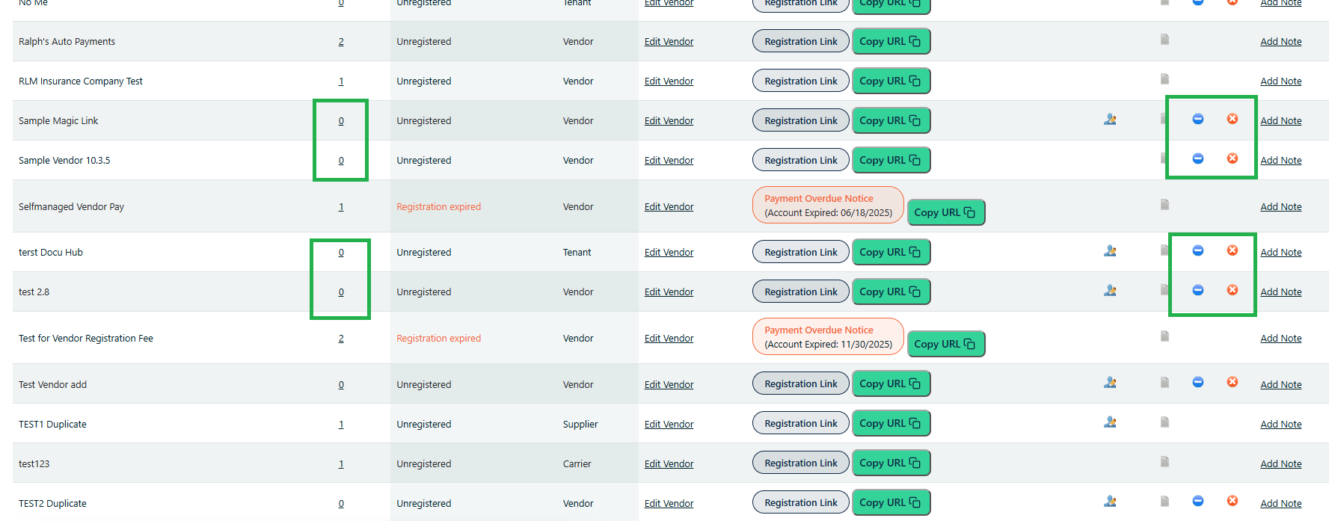
Task: Click the user edit icon for TEST1 Duplicate
Action: click(x=1110, y=422)
